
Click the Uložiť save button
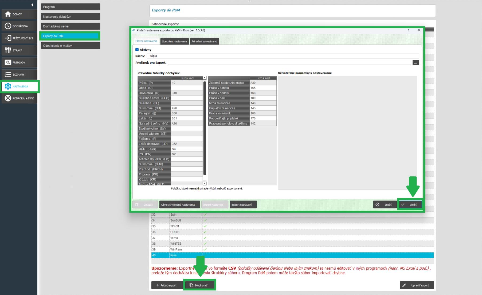point(410,205)
